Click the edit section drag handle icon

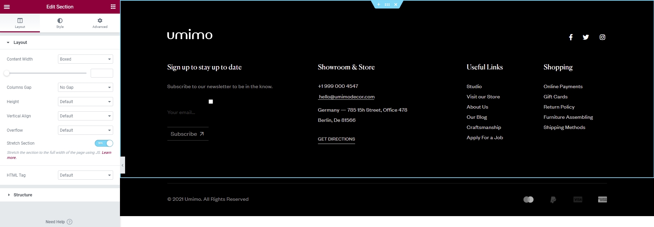[x=387, y=4]
